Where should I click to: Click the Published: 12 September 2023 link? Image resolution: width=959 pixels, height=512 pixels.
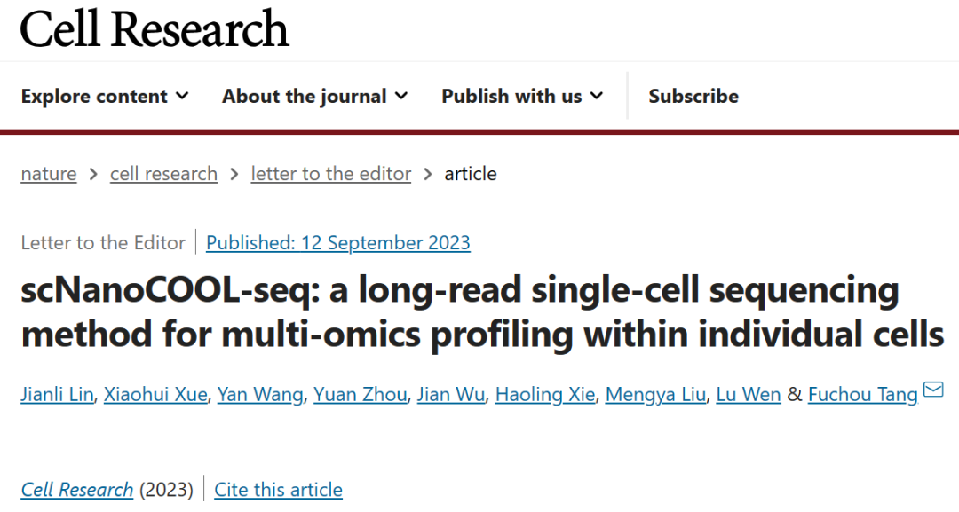pyautogui.click(x=337, y=242)
